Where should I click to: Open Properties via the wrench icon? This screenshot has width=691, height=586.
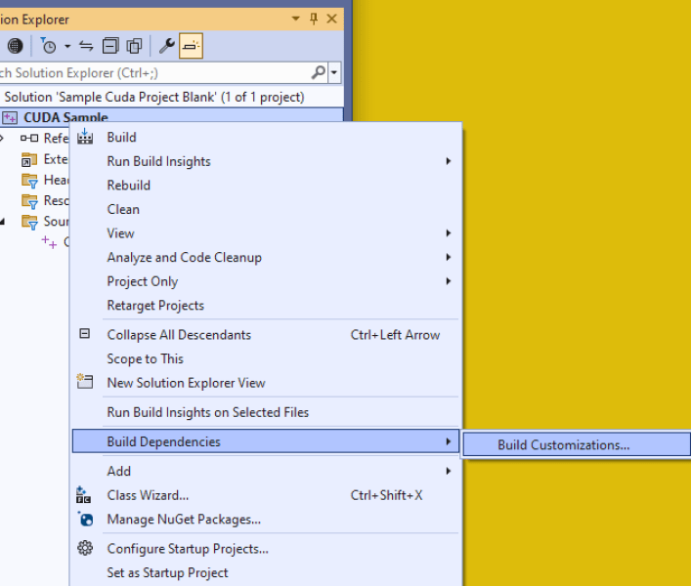click(x=166, y=46)
